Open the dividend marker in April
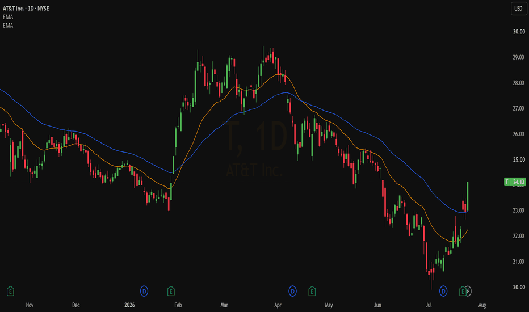Screen dimensions: 529x312 point(292,291)
